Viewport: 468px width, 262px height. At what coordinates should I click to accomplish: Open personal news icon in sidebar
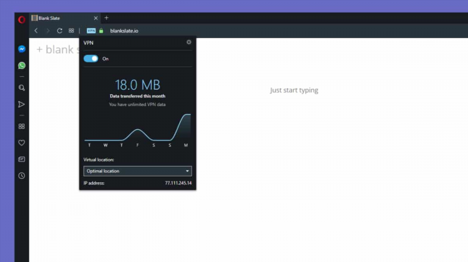point(21,159)
